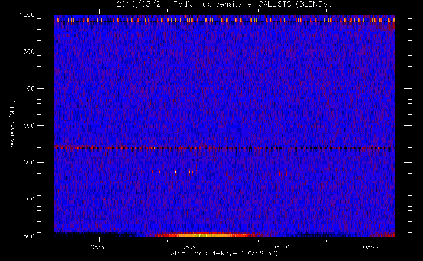Click the plot title 'Radio flux density, e-CALLISTO (BLEN5M)'
The width and height of the screenshot is (423, 261).
pyautogui.click(x=253, y=4)
